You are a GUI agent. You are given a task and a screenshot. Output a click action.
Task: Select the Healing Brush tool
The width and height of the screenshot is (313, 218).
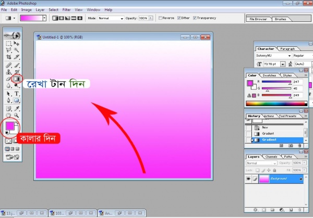coord(8,65)
